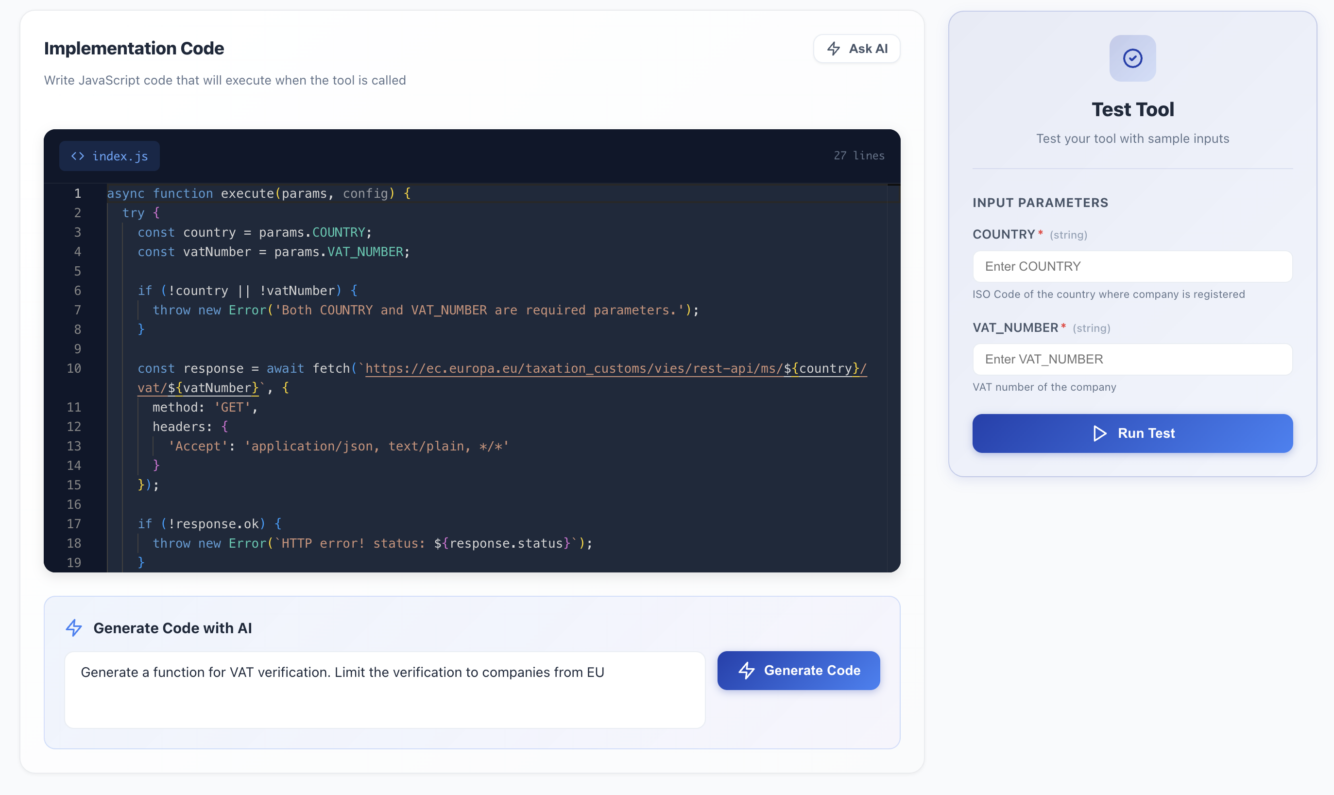Click the lightning icon beside Generate Code with AI
Viewport: 1334px width, 795px height.
click(74, 628)
